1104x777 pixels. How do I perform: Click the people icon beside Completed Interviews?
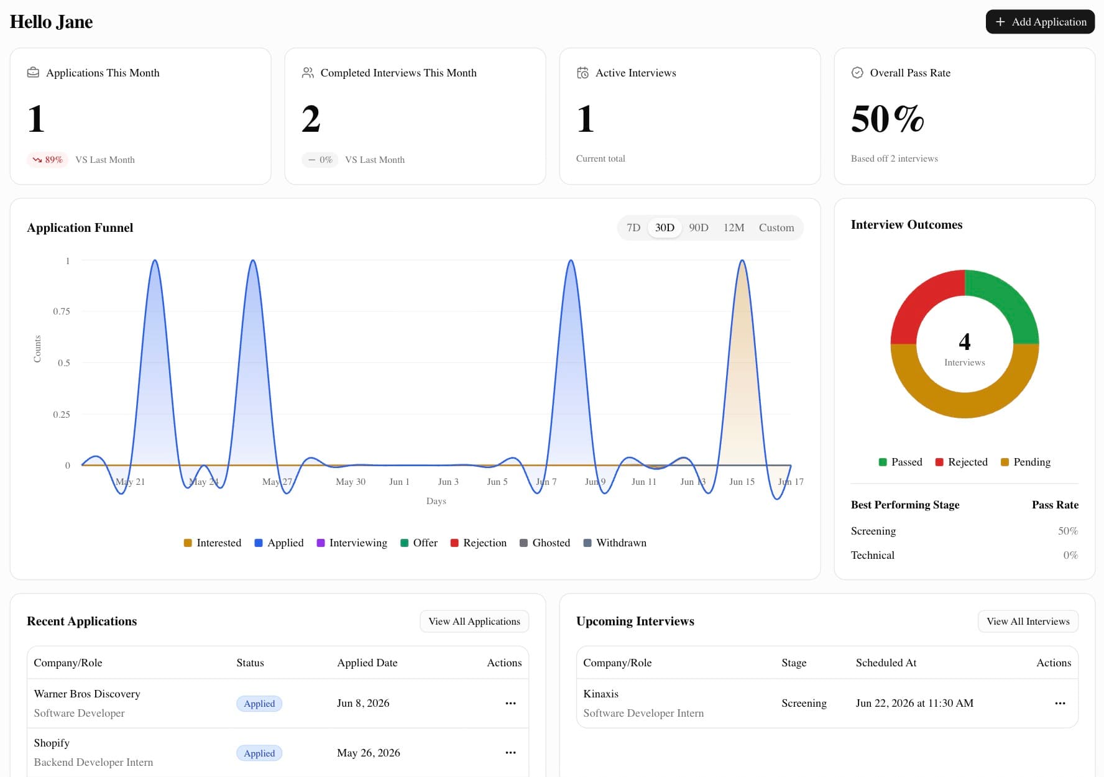308,73
